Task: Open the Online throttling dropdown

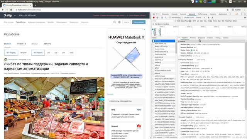Action: click(200, 17)
